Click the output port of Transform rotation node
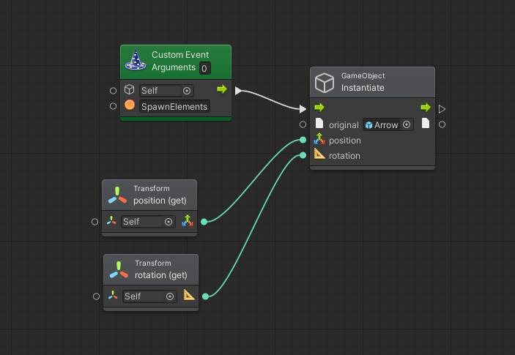Viewport: 515px width, 355px height. pos(205,296)
